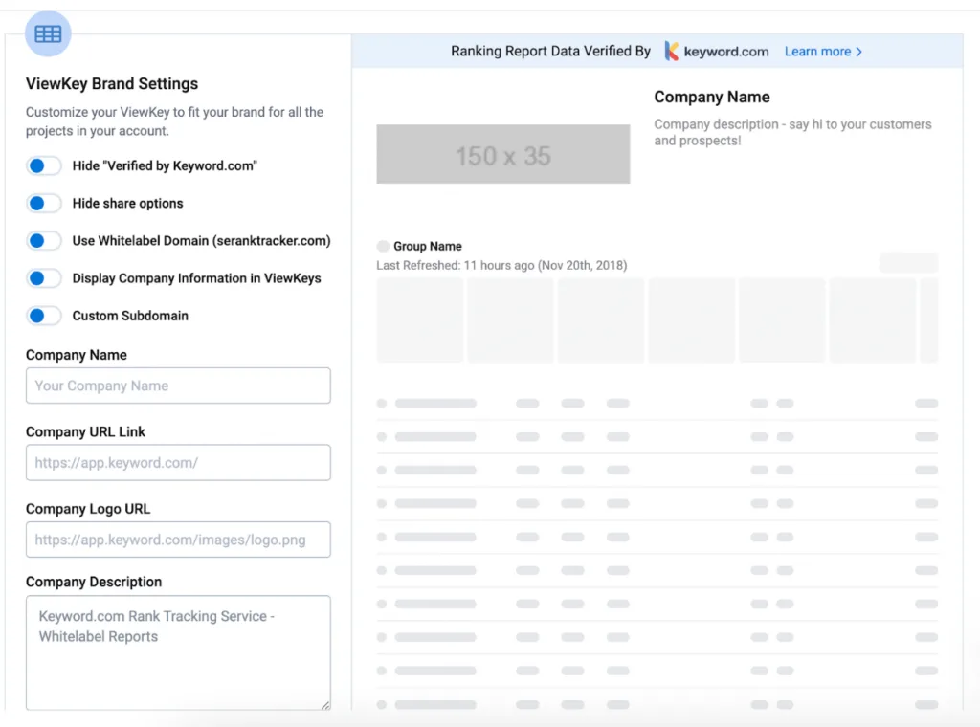Click the grey pill button above the charts

point(907,262)
